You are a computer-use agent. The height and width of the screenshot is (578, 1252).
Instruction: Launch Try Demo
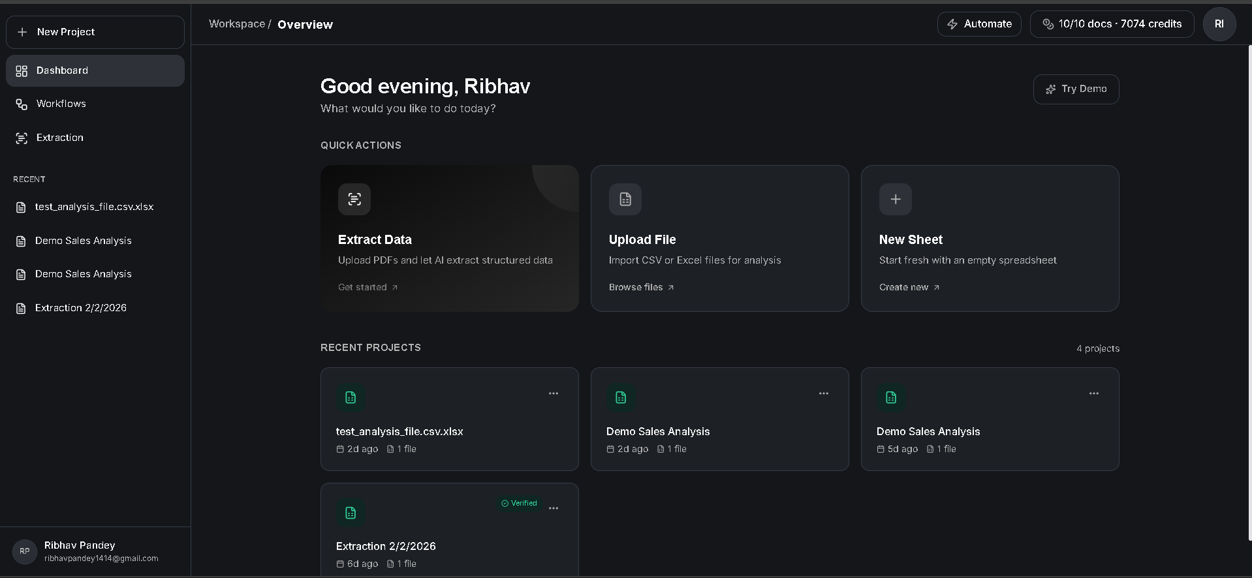[1076, 89]
